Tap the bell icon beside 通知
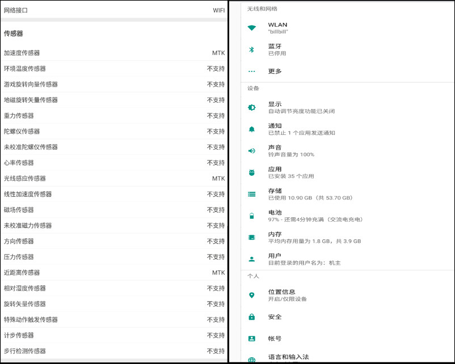This screenshot has height=364, width=455. click(x=251, y=129)
